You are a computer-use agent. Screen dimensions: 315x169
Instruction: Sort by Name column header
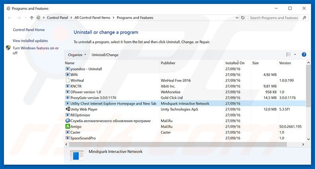(x=112, y=63)
